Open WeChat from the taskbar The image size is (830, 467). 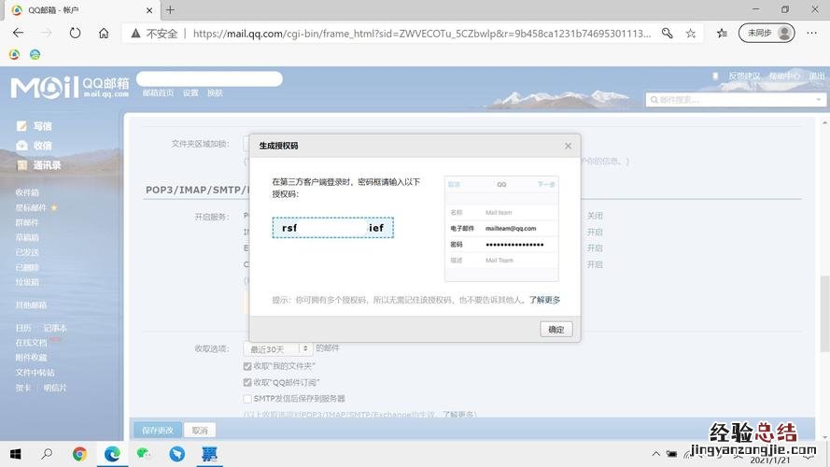coord(144,454)
